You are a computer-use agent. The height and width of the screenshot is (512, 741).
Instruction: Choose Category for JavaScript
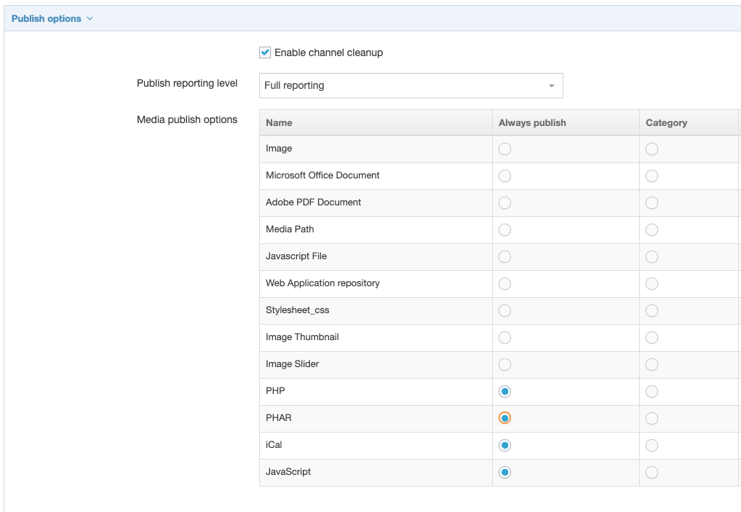click(x=651, y=472)
